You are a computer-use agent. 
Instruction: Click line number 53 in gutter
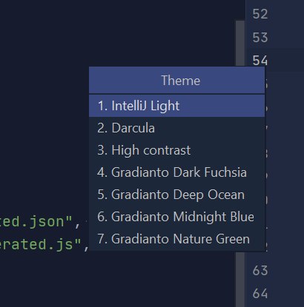click(x=260, y=38)
